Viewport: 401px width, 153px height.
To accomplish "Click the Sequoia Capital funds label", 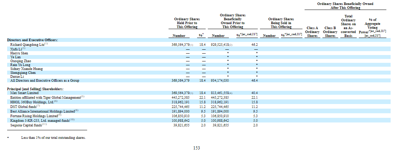I will click(x=26, y=125).
